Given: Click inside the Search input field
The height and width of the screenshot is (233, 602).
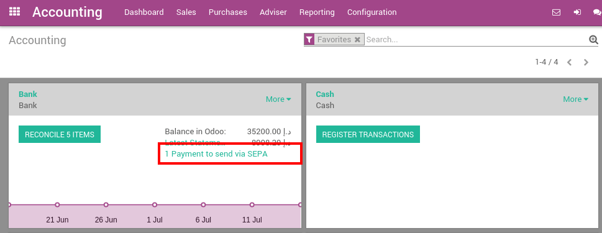Looking at the screenshot, I should click(476, 40).
